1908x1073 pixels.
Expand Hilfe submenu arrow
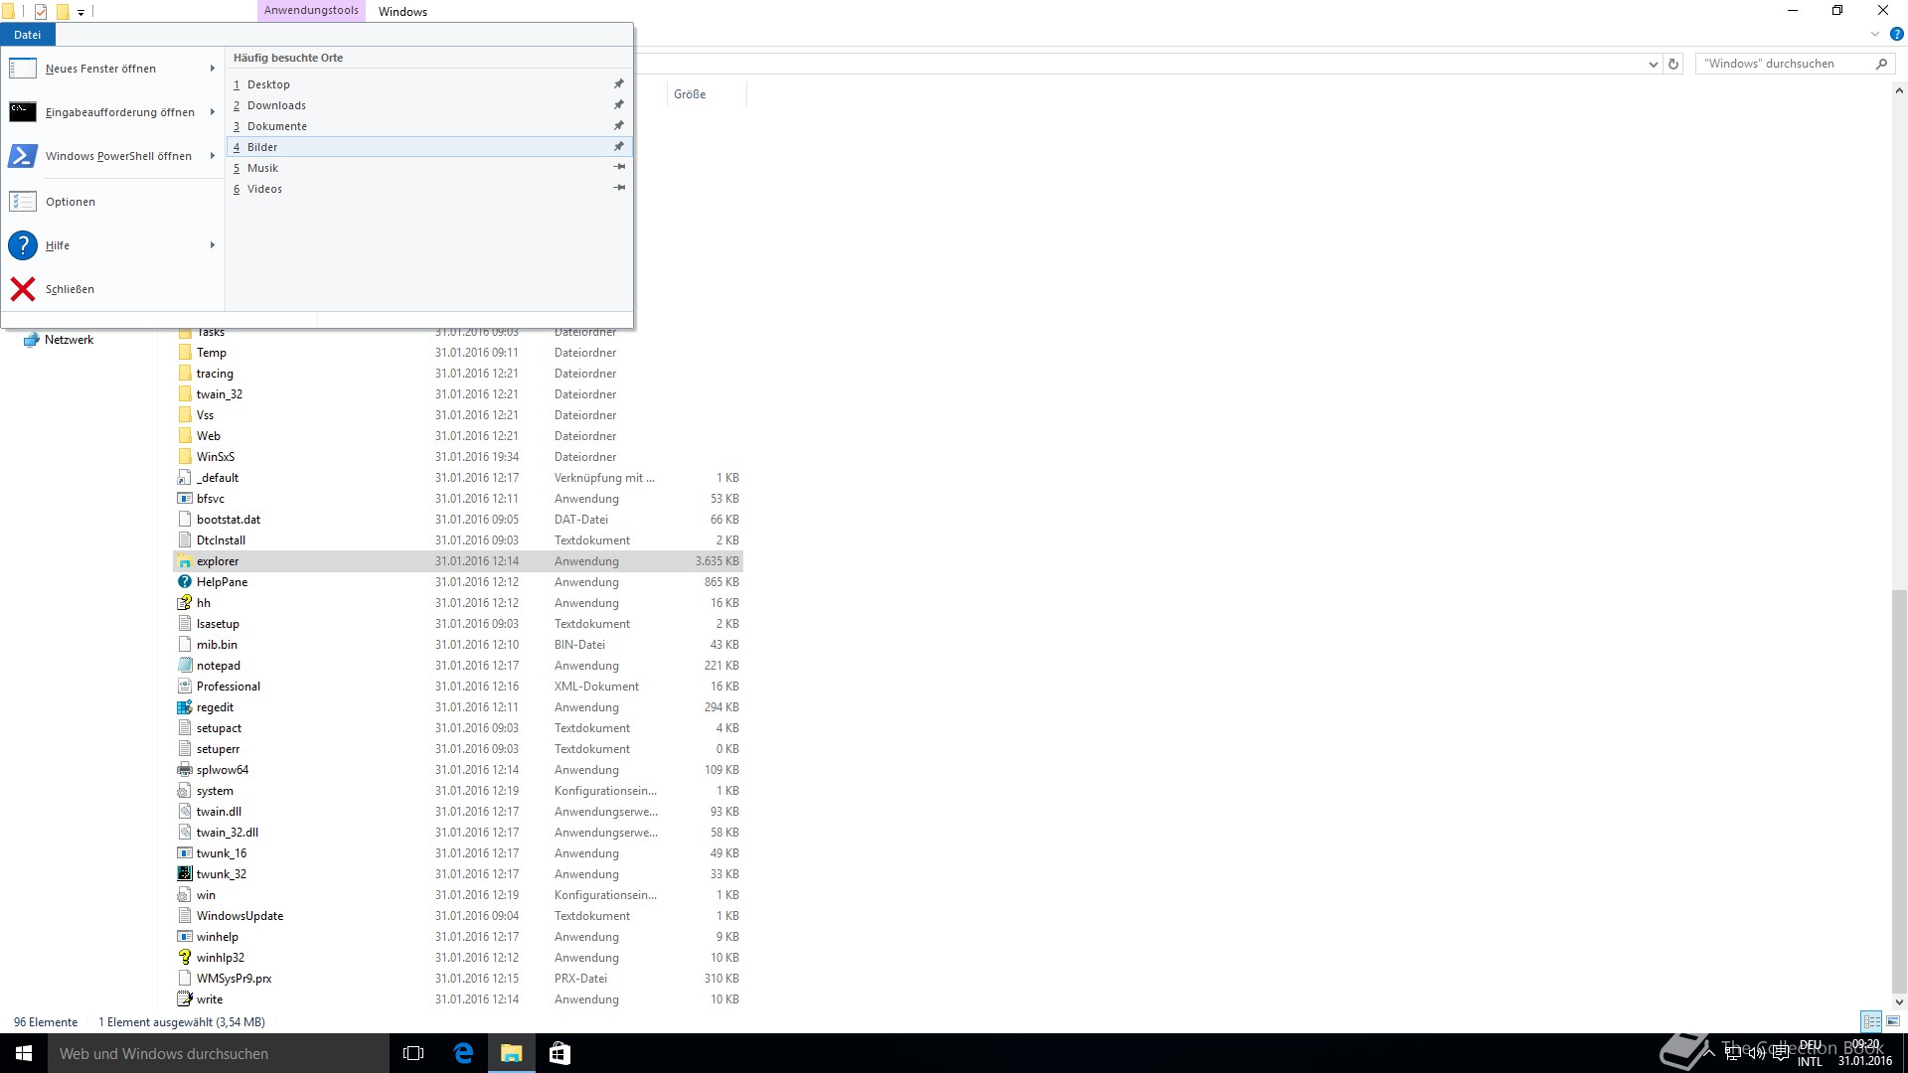click(212, 245)
